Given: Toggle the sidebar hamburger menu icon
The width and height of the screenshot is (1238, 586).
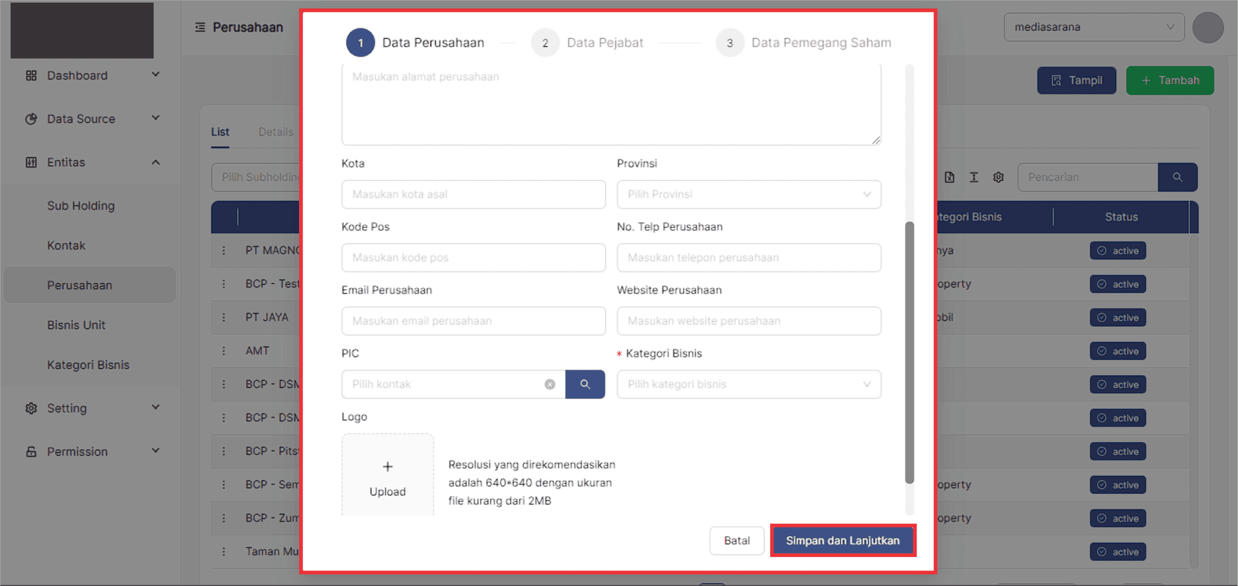Looking at the screenshot, I should click(200, 27).
